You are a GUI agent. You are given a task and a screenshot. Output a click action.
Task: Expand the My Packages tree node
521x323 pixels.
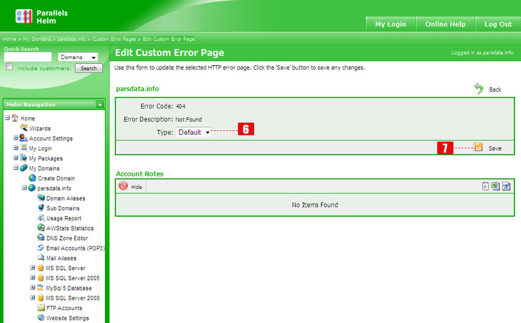point(16,158)
